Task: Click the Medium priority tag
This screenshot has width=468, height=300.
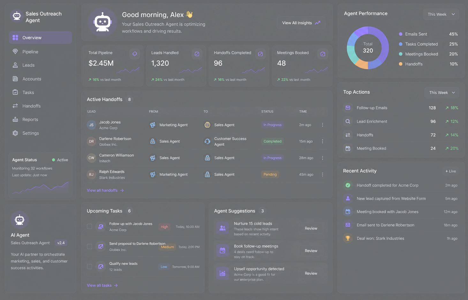Action: tap(167, 247)
